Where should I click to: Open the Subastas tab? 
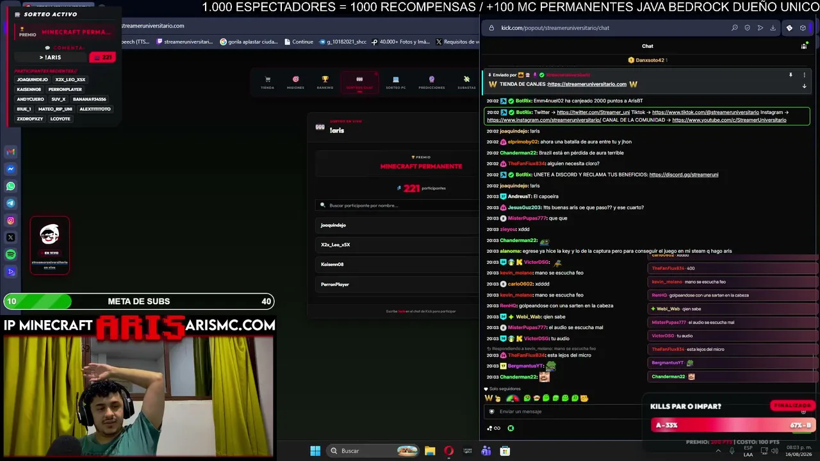coord(466,83)
